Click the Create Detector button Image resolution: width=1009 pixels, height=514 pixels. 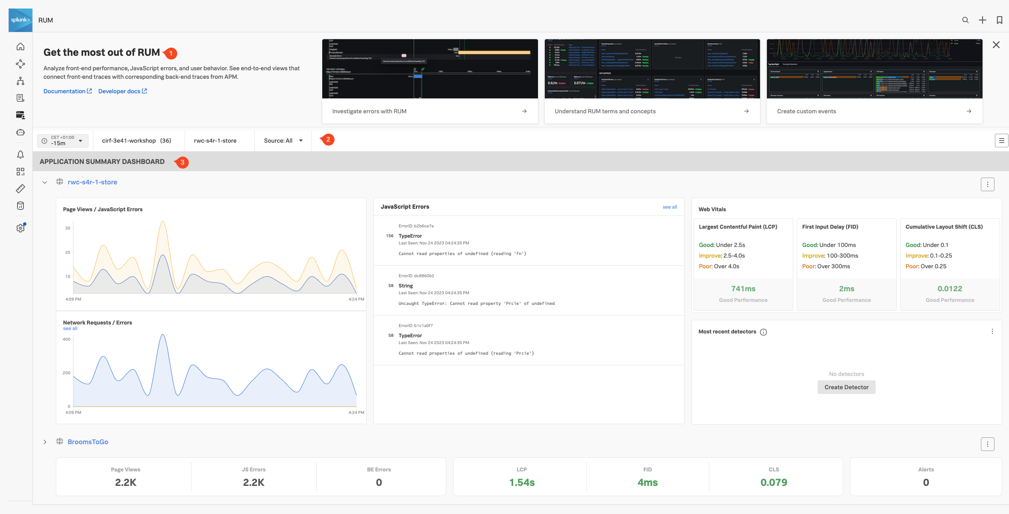(x=846, y=387)
